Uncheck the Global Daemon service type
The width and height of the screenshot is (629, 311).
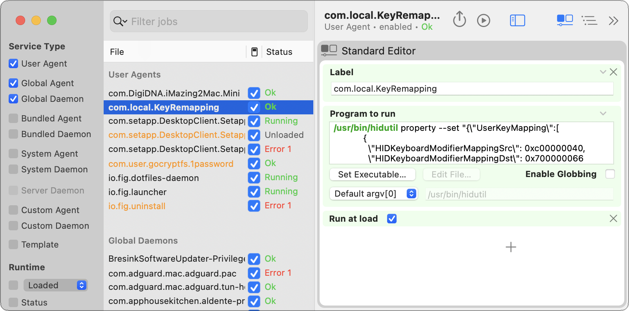[14, 99]
